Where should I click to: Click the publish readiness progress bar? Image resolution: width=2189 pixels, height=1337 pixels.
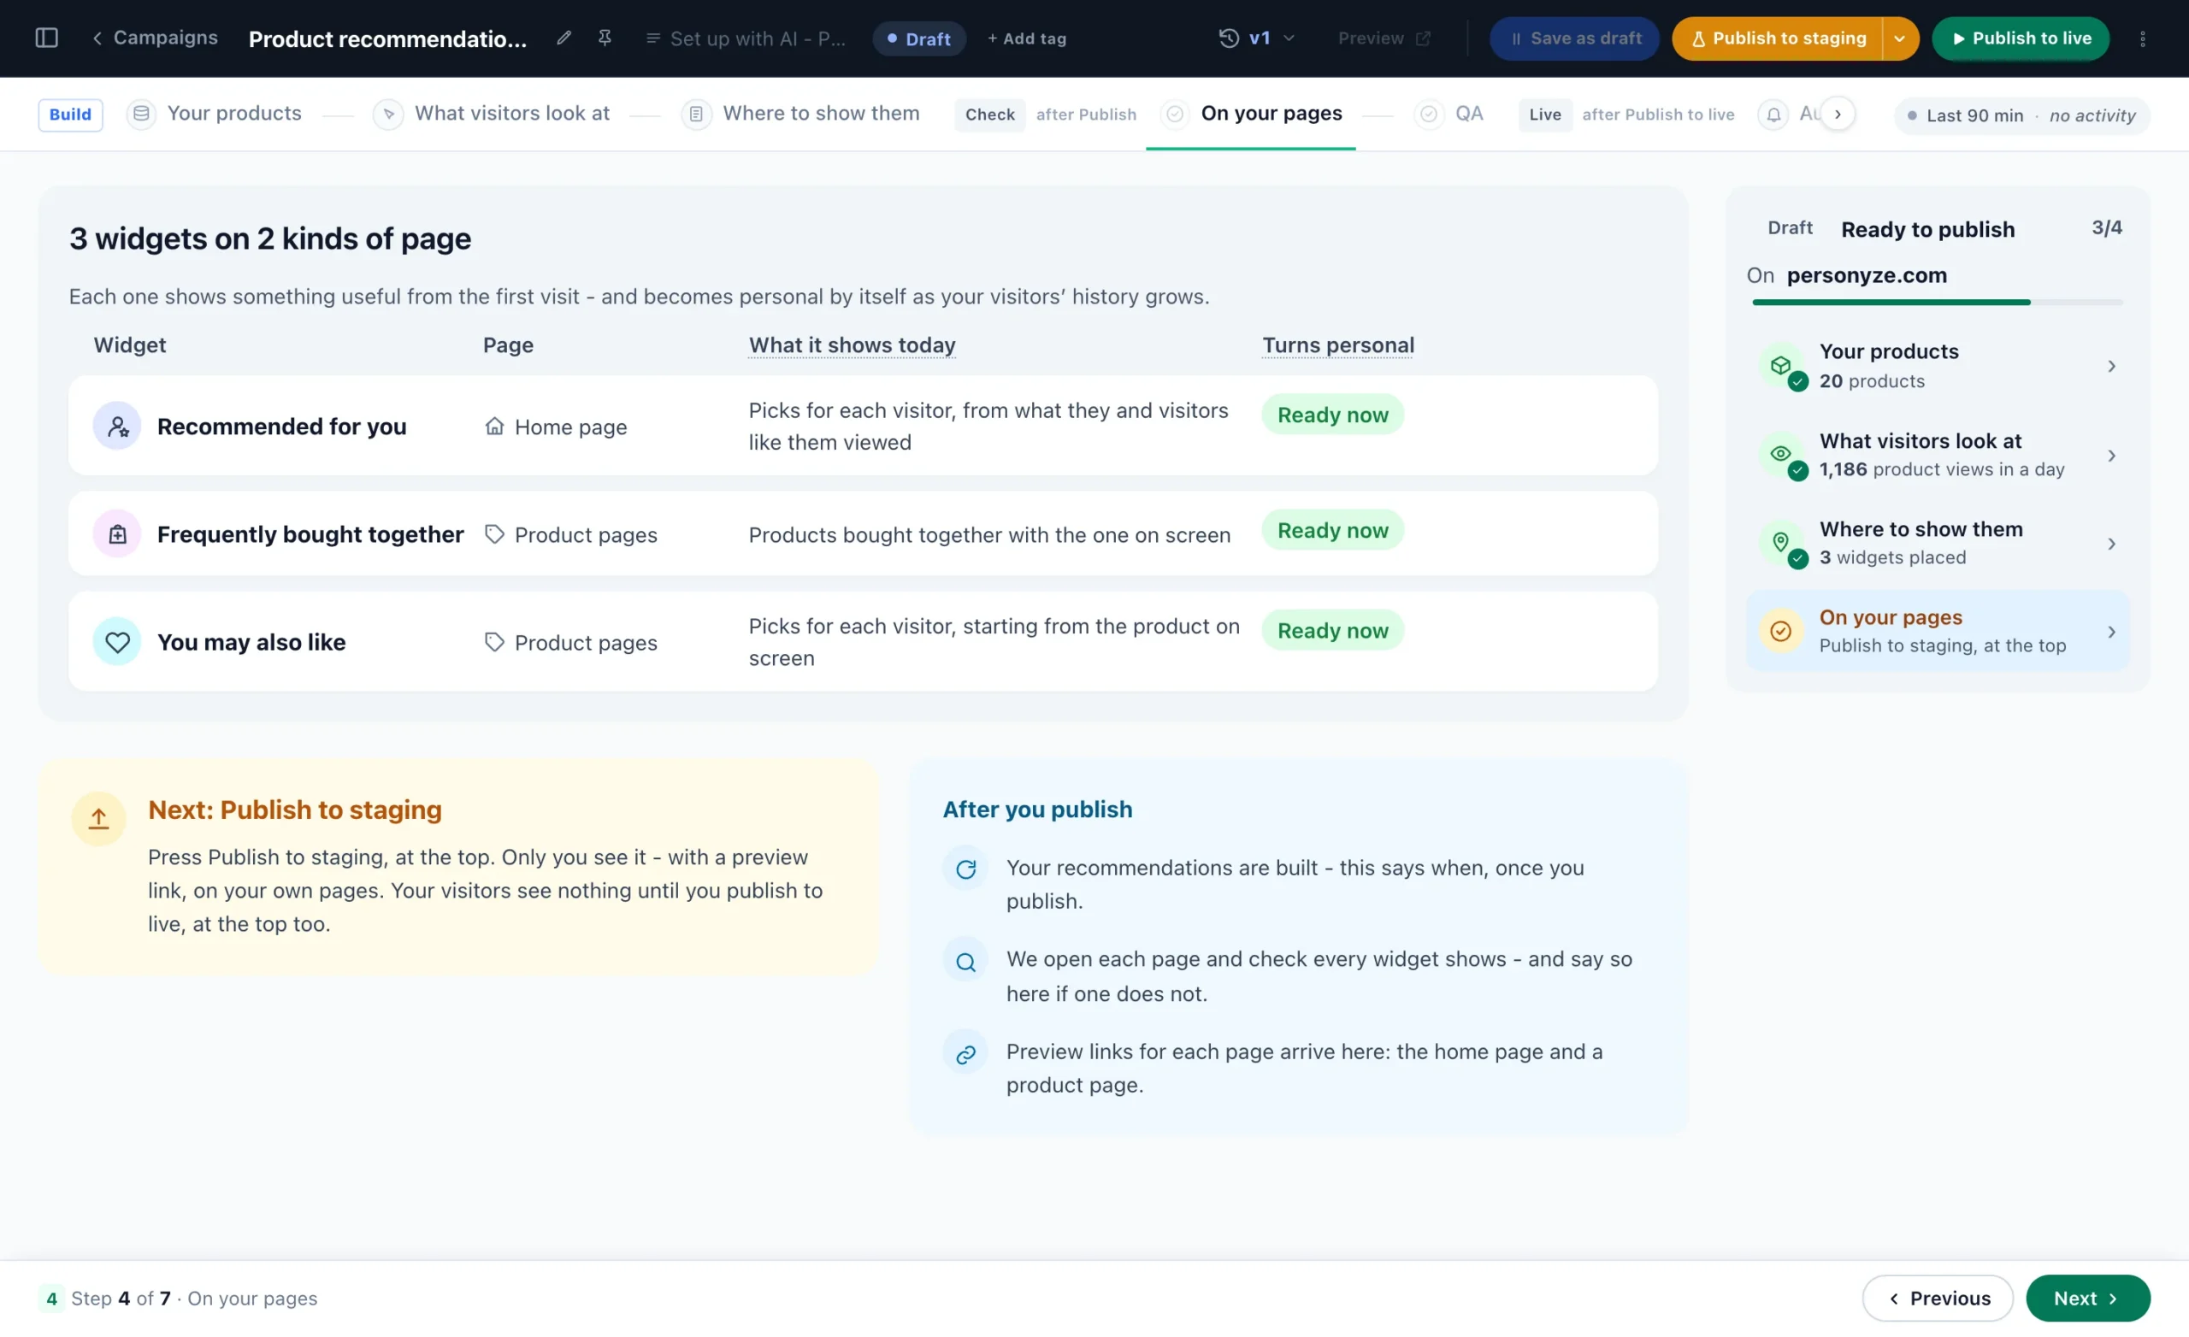point(1937,302)
